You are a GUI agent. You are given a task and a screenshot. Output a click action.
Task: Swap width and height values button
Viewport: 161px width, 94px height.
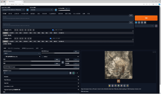63,62
